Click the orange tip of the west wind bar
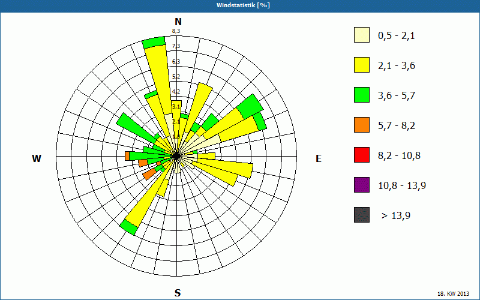 click(x=127, y=156)
